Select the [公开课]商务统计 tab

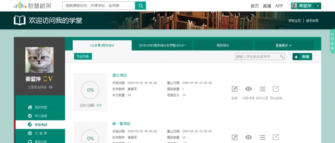(x=102, y=45)
